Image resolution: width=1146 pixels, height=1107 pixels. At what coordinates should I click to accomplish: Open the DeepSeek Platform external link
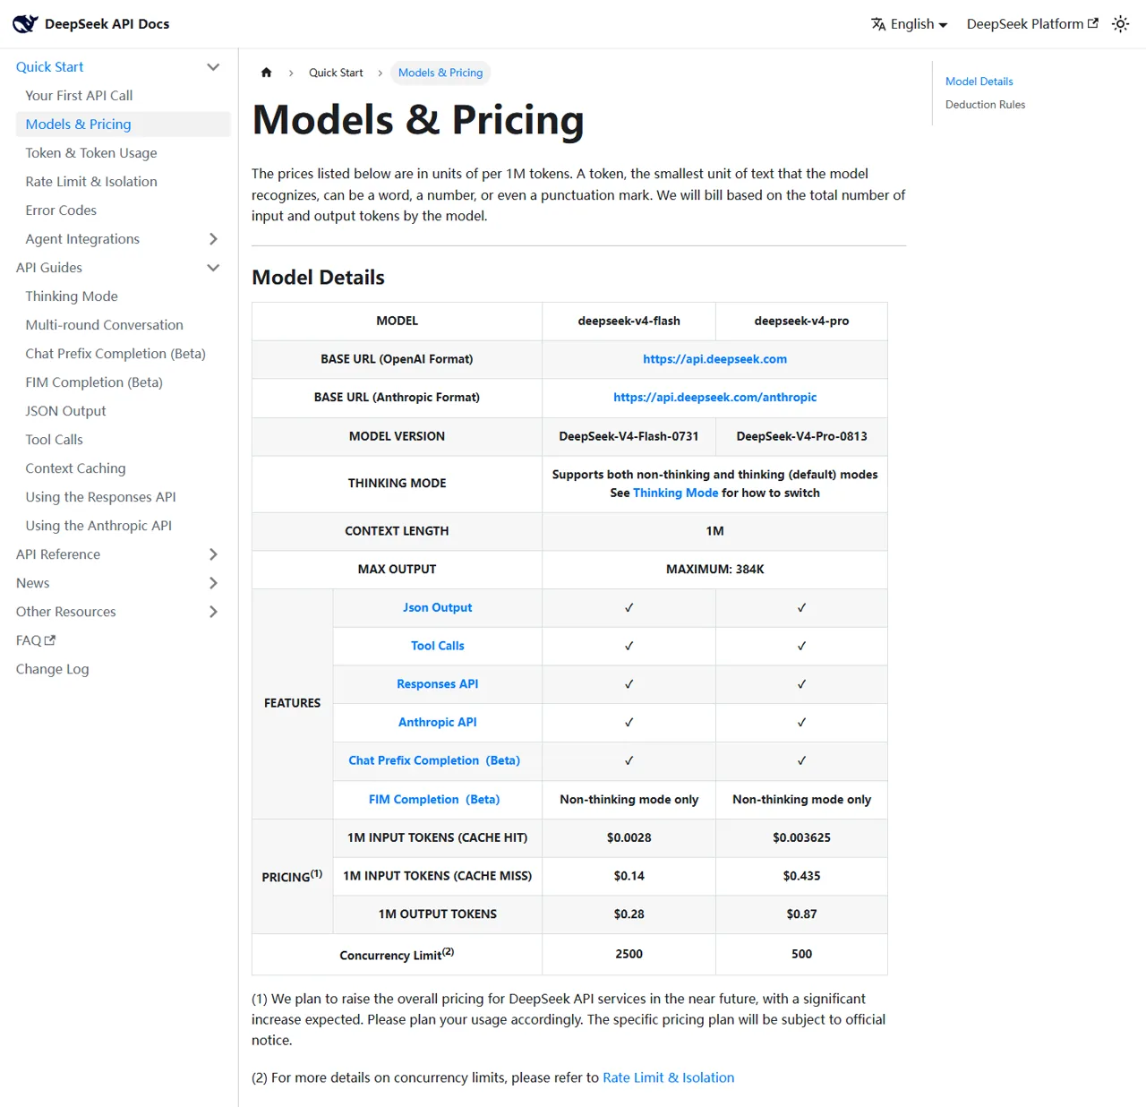pyautogui.click(x=1032, y=24)
